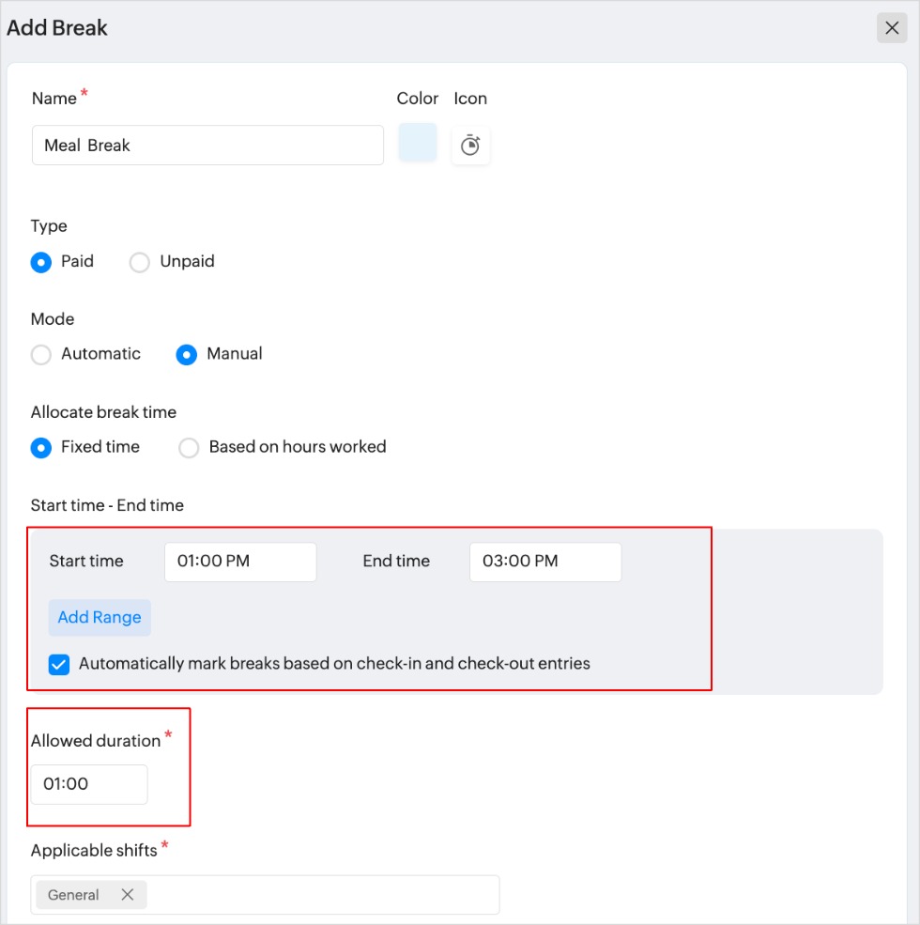The width and height of the screenshot is (920, 925).
Task: Close the Add Break dialog
Action: pyautogui.click(x=892, y=28)
